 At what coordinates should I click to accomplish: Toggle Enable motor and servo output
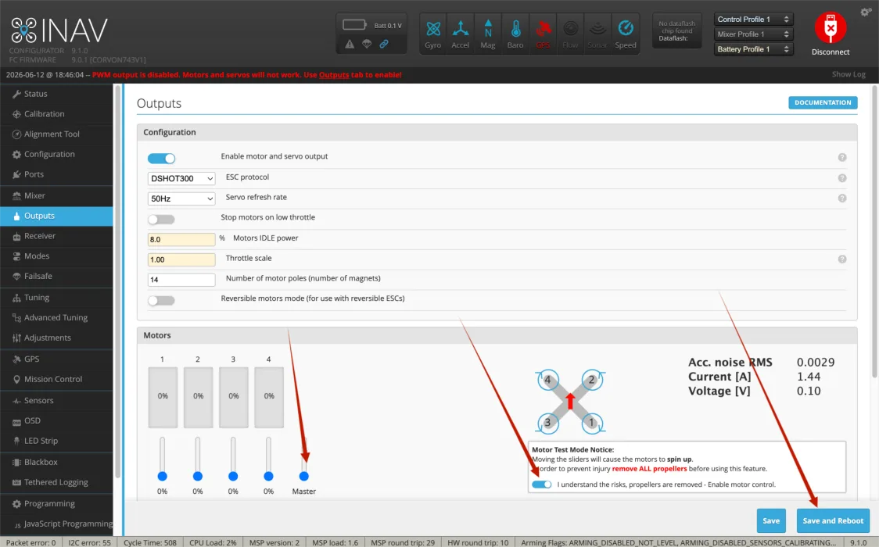[x=161, y=159]
